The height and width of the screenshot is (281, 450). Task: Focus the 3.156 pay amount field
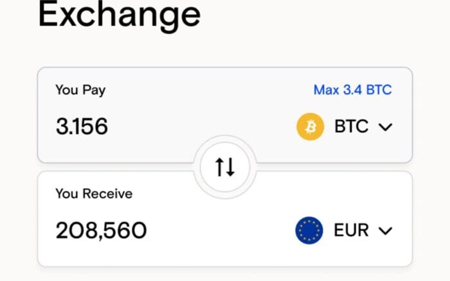tap(82, 127)
